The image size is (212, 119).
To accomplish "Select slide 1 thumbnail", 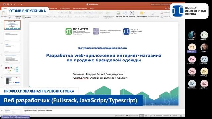I will click(12, 25).
